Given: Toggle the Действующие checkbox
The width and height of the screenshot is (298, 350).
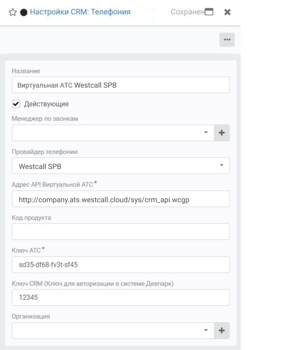Looking at the screenshot, I should 16,104.
